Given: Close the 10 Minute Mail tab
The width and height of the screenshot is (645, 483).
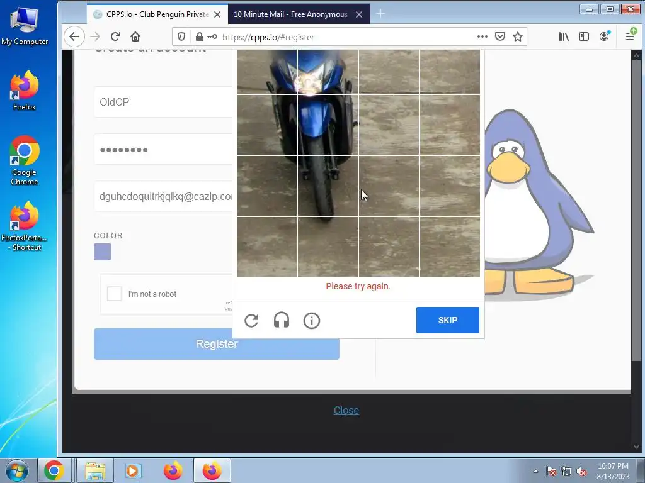Looking at the screenshot, I should click(x=359, y=14).
